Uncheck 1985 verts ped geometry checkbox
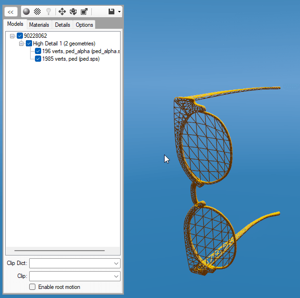The width and height of the screenshot is (300, 298). pyautogui.click(x=38, y=59)
